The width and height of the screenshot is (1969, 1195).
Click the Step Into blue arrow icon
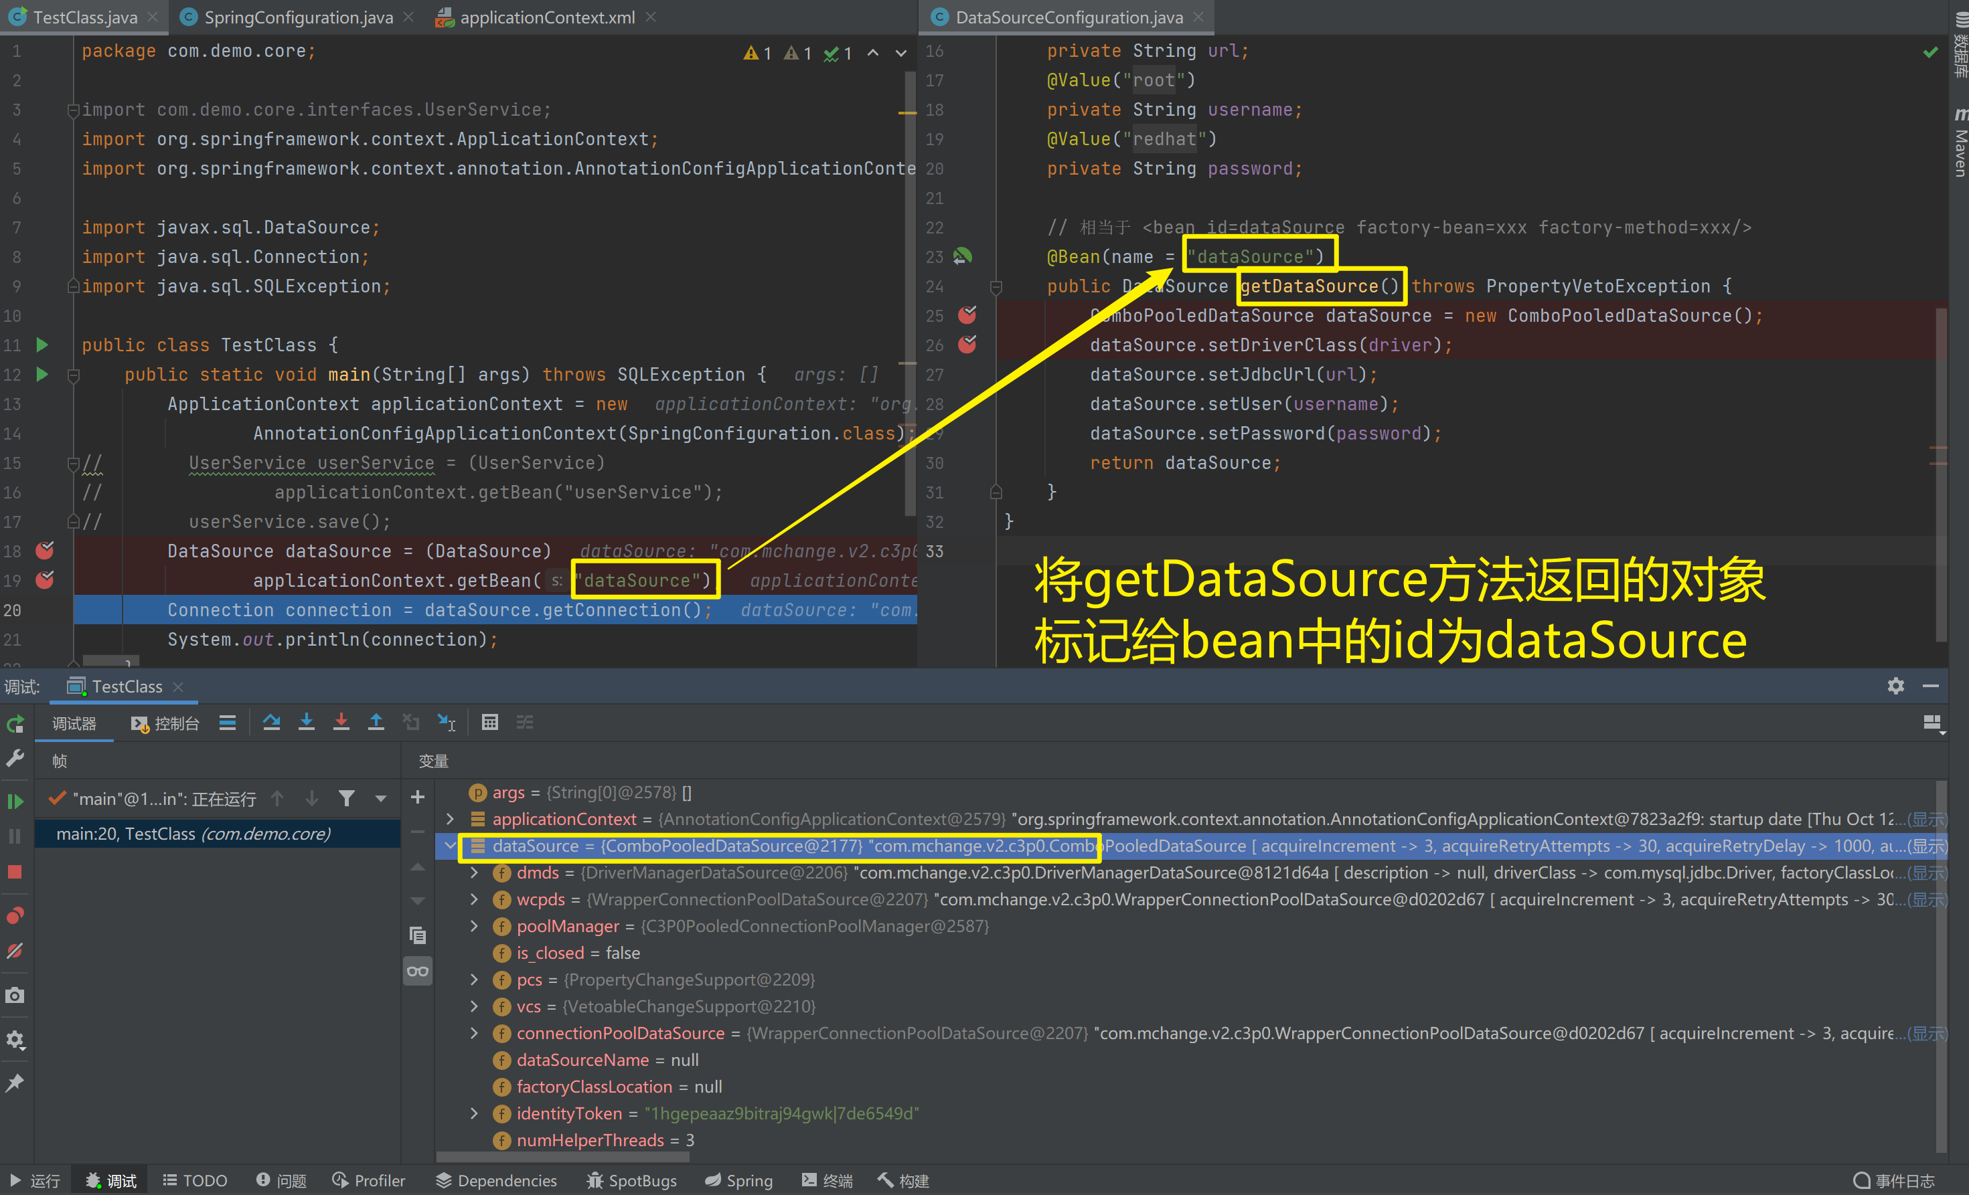tap(306, 722)
